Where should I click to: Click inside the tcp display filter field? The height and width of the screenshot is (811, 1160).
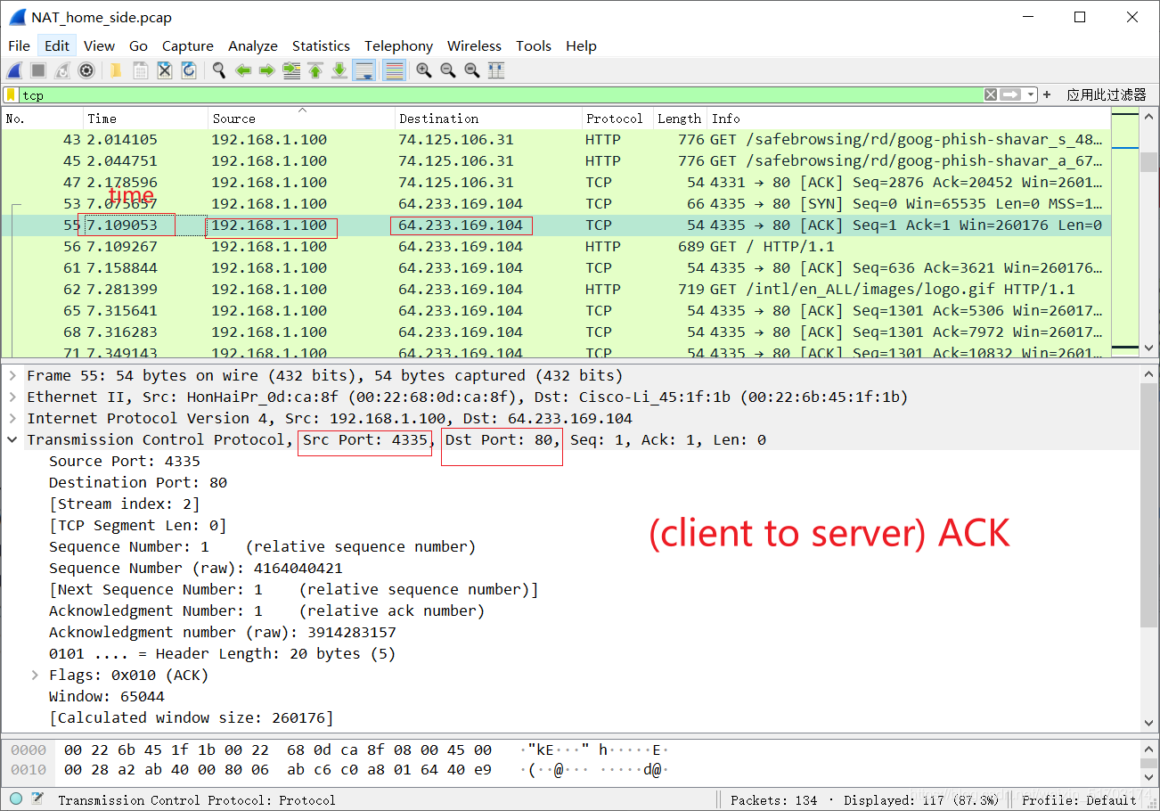[x=499, y=94]
